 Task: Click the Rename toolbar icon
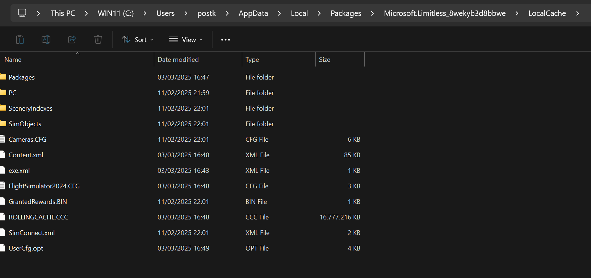click(x=46, y=39)
